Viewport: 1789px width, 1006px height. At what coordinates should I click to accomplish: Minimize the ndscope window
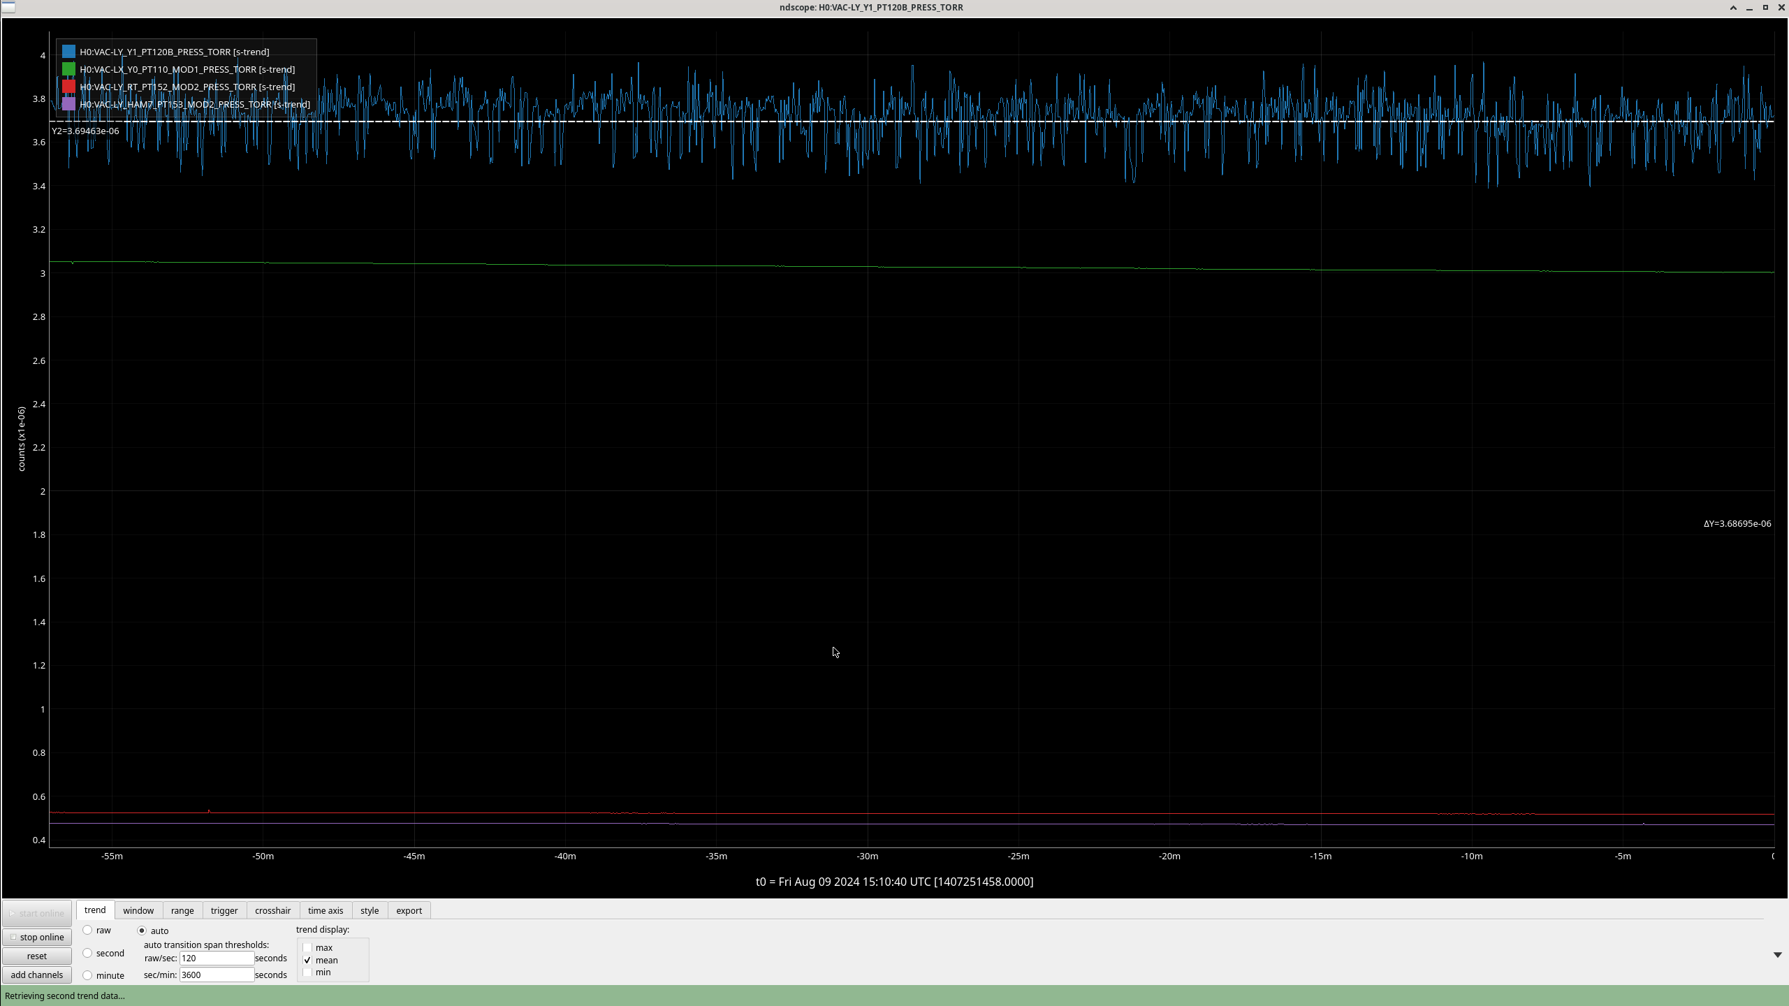coord(1749,8)
